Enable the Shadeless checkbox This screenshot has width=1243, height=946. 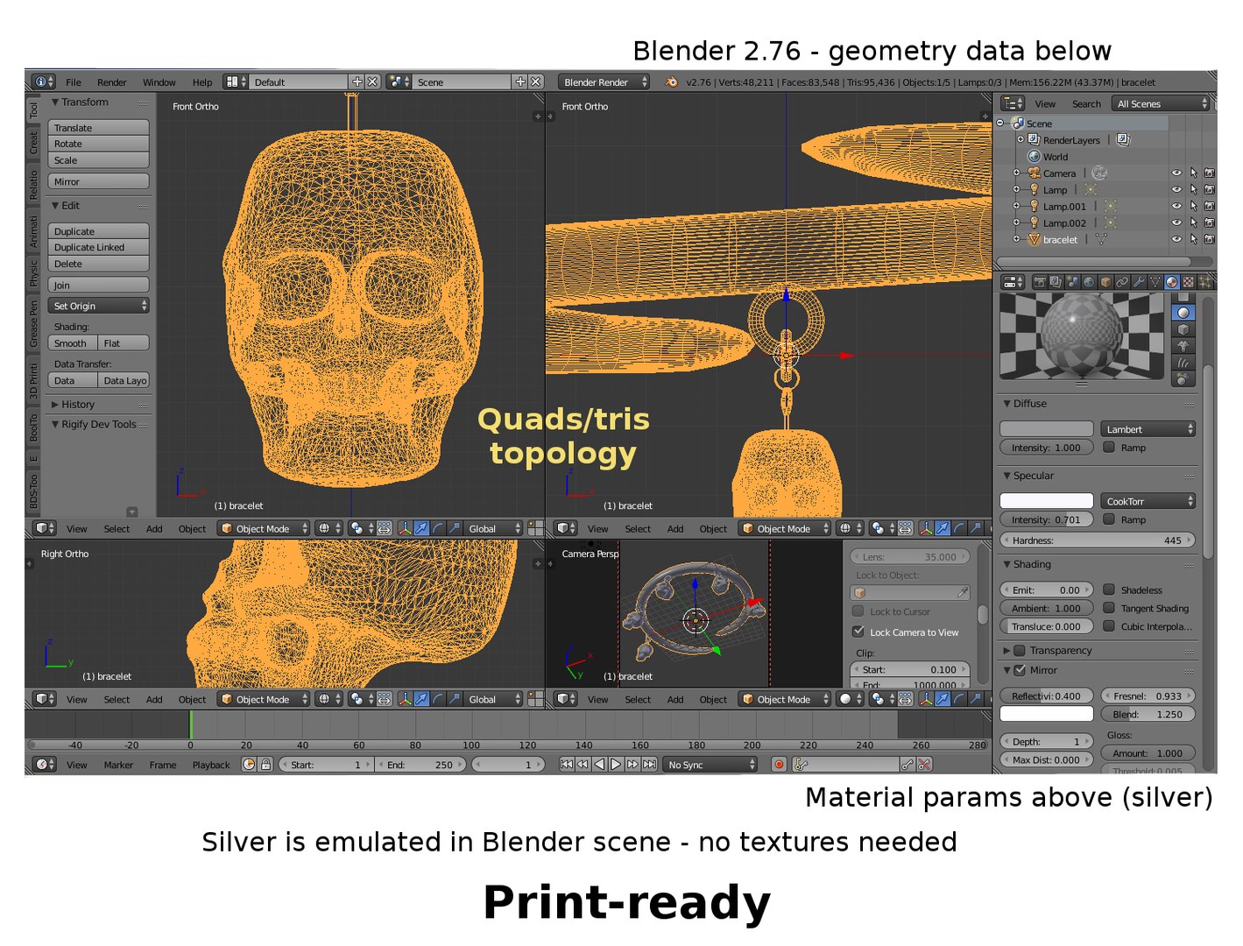coord(1109,589)
